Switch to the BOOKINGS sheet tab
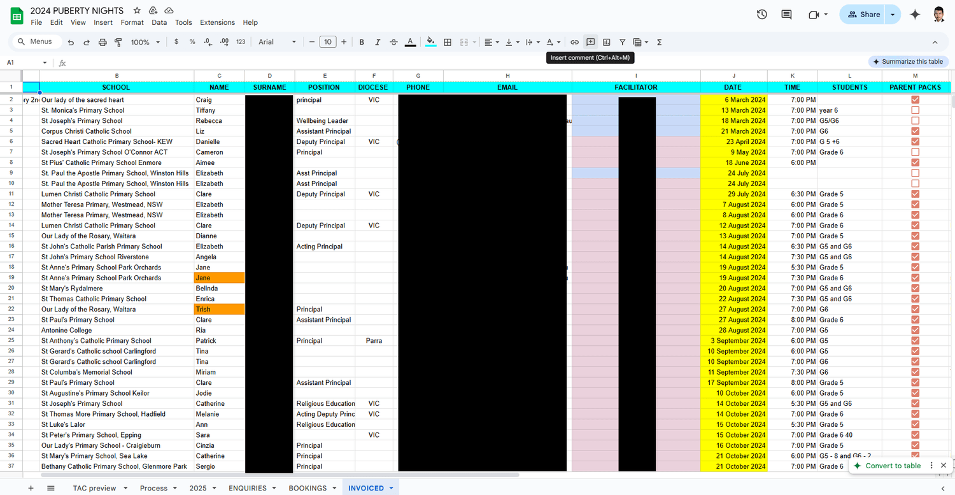955x495 pixels. click(x=307, y=488)
